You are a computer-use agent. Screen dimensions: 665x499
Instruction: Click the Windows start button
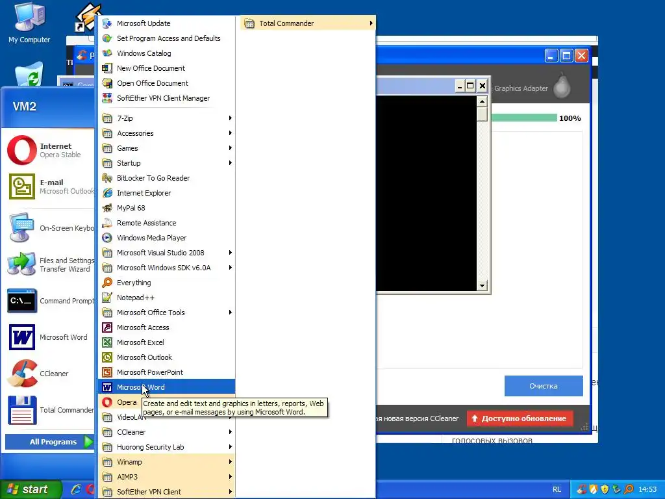tap(30, 489)
